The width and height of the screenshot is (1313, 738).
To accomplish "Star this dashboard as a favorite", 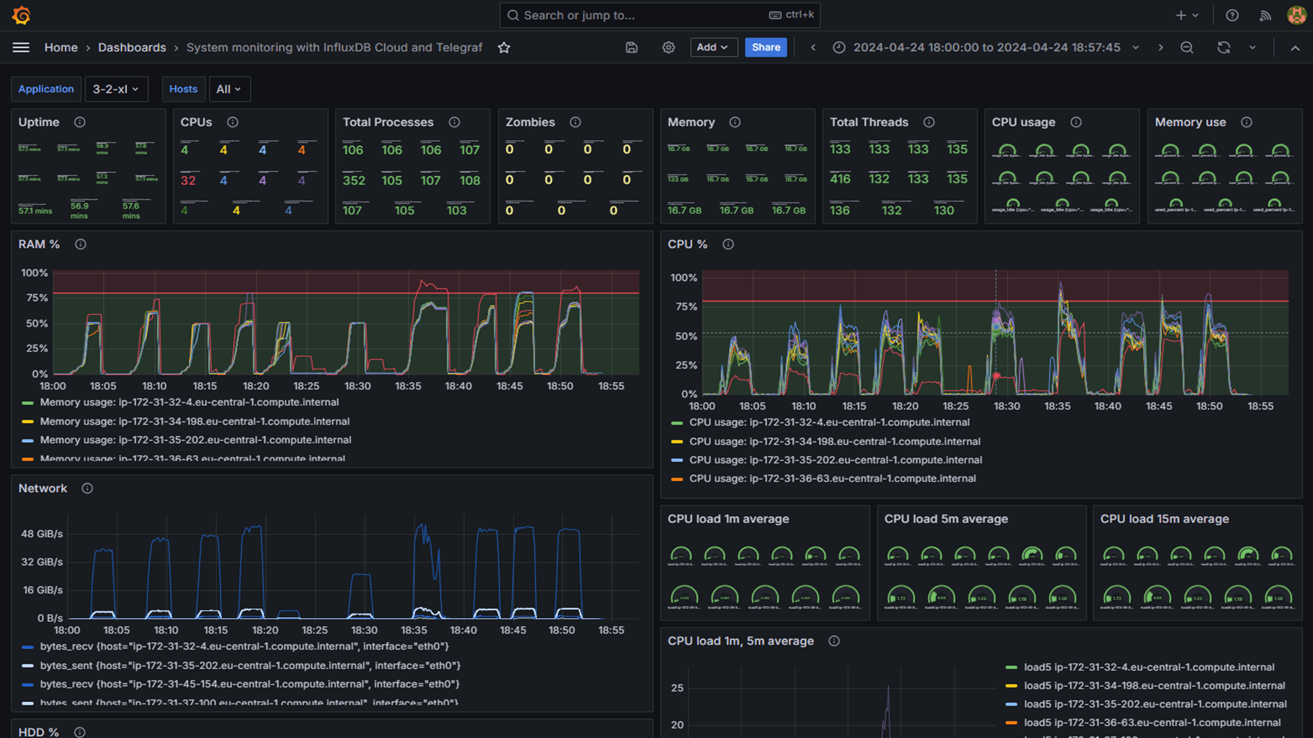I will click(x=504, y=47).
